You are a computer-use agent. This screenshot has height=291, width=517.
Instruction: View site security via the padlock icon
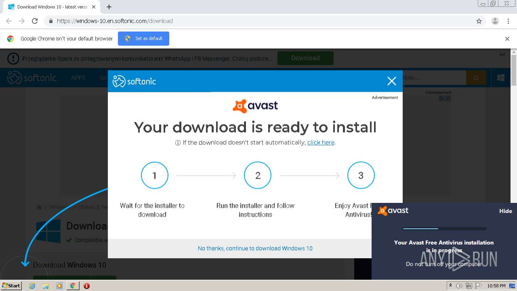point(50,21)
